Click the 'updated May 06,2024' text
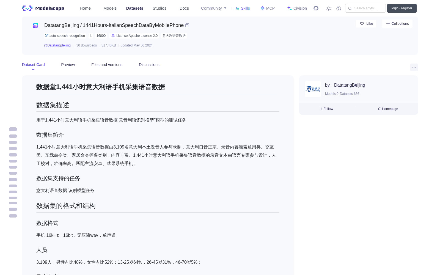Viewport: 440px width, 275px height. 136,45
